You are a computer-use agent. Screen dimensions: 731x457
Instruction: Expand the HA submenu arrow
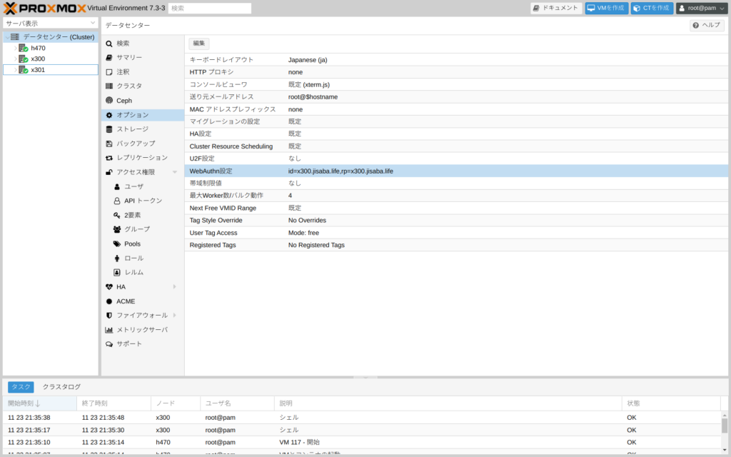point(174,287)
